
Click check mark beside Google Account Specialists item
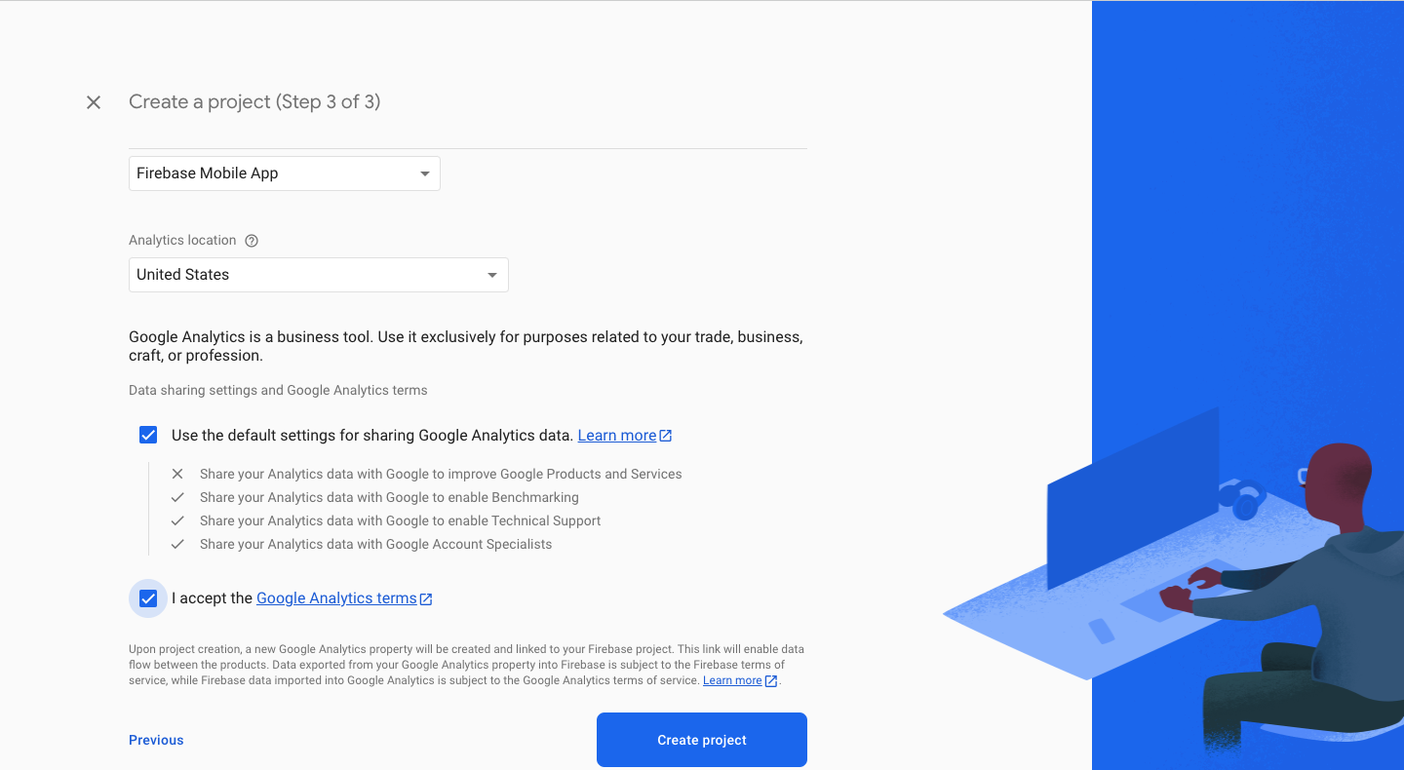pyautogui.click(x=177, y=544)
